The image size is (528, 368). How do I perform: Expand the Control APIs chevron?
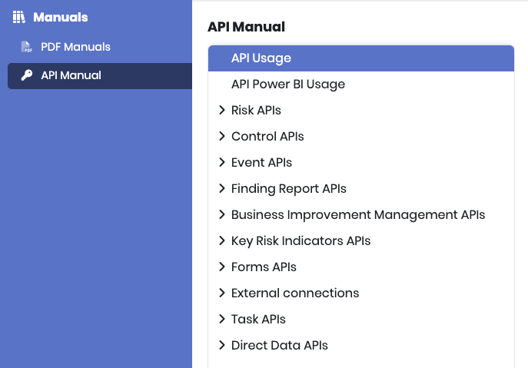[222, 136]
